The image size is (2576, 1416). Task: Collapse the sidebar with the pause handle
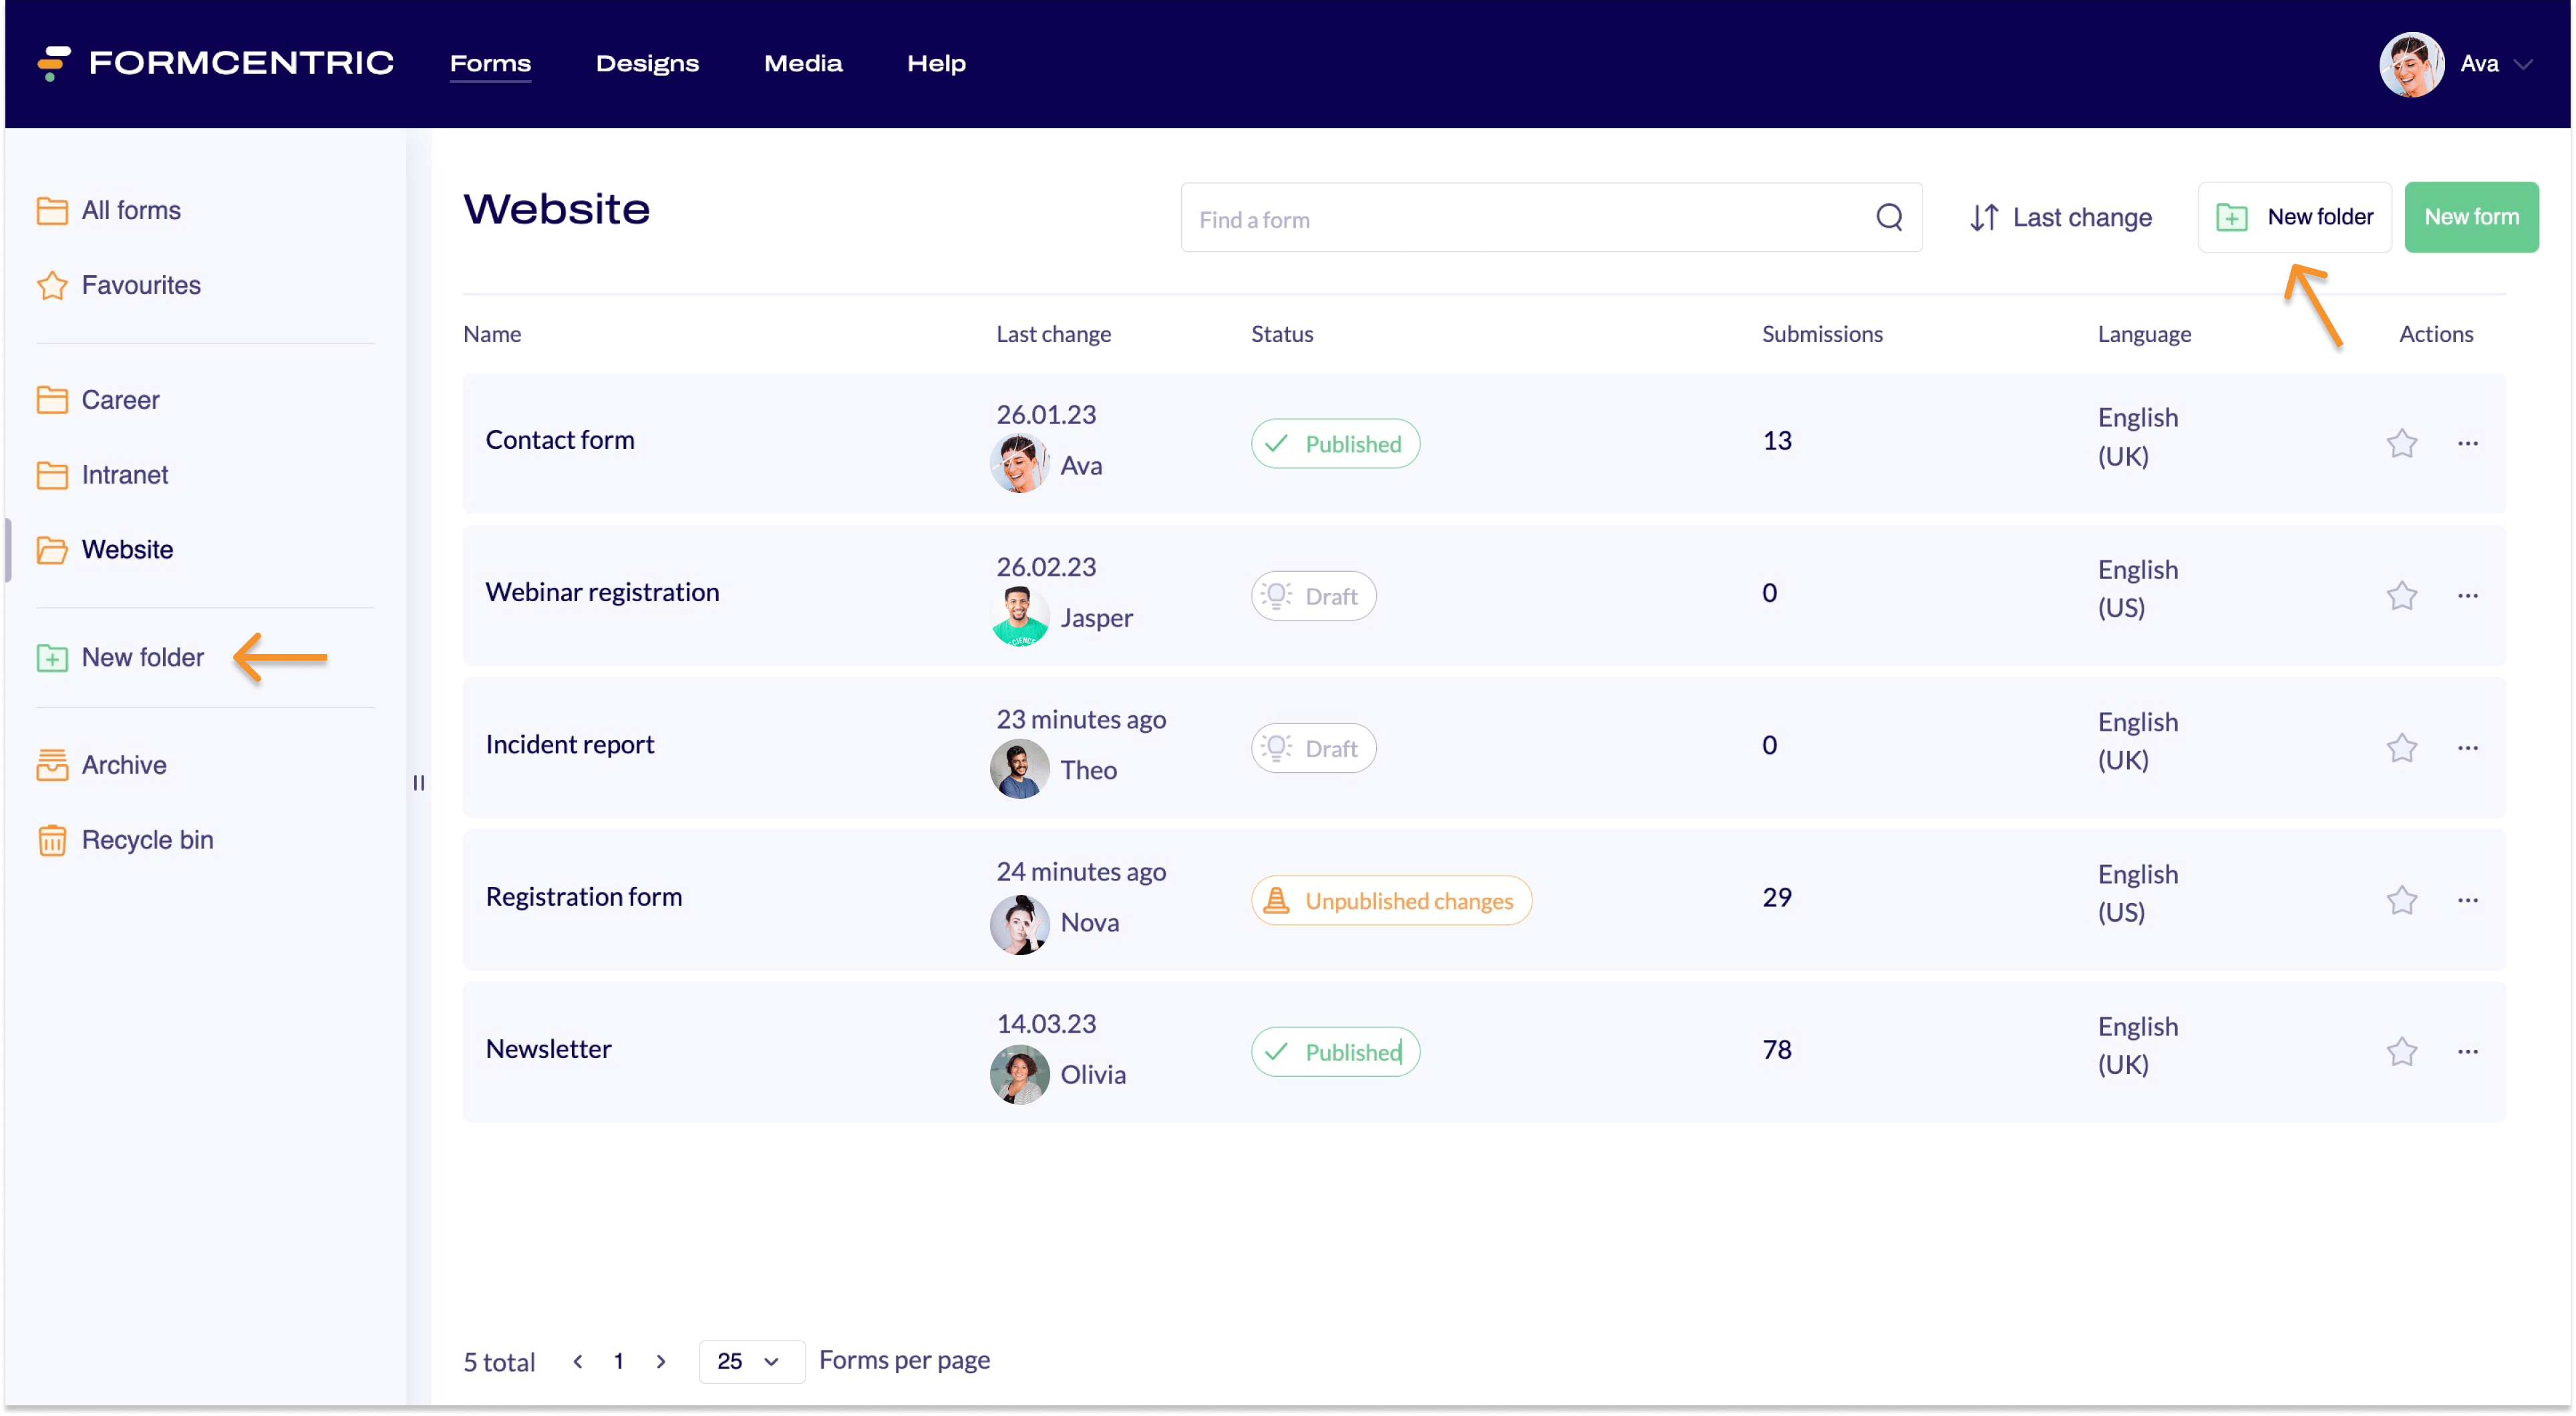(418, 783)
